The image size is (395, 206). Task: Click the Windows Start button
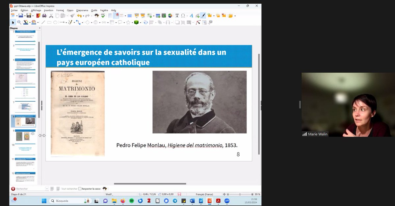coord(44,201)
